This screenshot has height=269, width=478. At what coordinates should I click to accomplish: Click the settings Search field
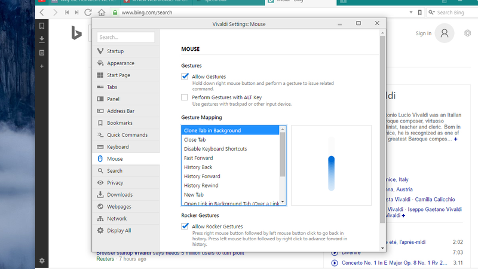pyautogui.click(x=125, y=37)
